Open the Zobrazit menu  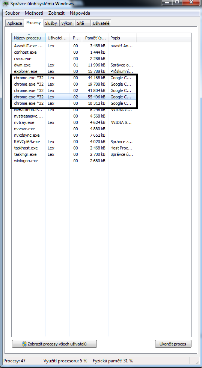[x=56, y=13]
